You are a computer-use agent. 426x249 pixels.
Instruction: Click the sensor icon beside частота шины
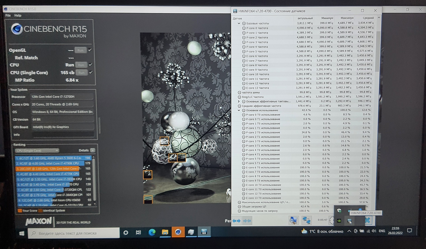239,93
